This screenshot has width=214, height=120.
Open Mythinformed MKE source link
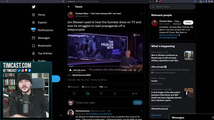click(x=82, y=75)
